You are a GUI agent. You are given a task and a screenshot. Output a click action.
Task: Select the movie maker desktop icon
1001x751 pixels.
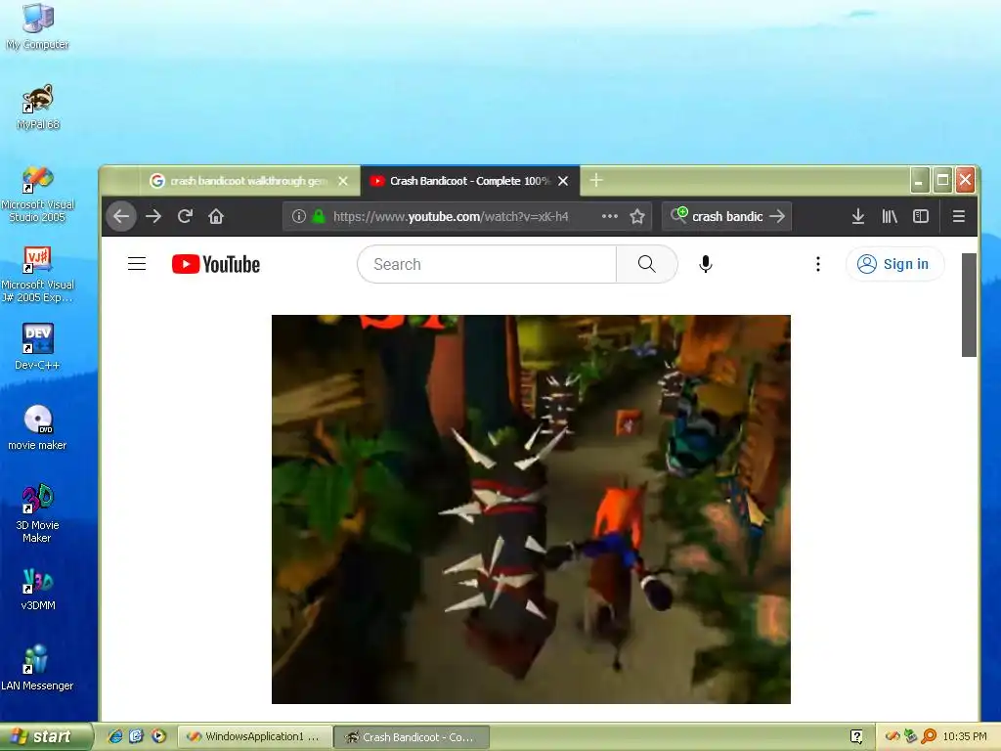pyautogui.click(x=38, y=428)
